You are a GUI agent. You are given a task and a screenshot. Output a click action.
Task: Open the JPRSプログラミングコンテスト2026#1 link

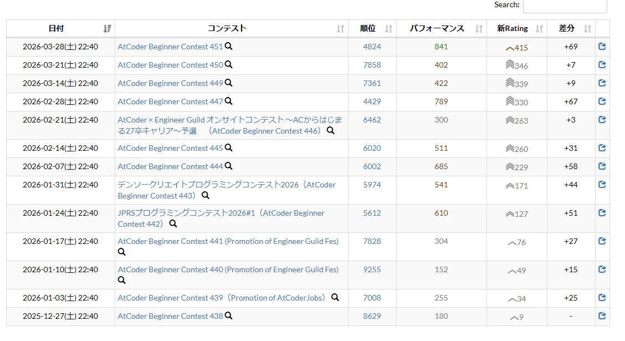coord(221,218)
